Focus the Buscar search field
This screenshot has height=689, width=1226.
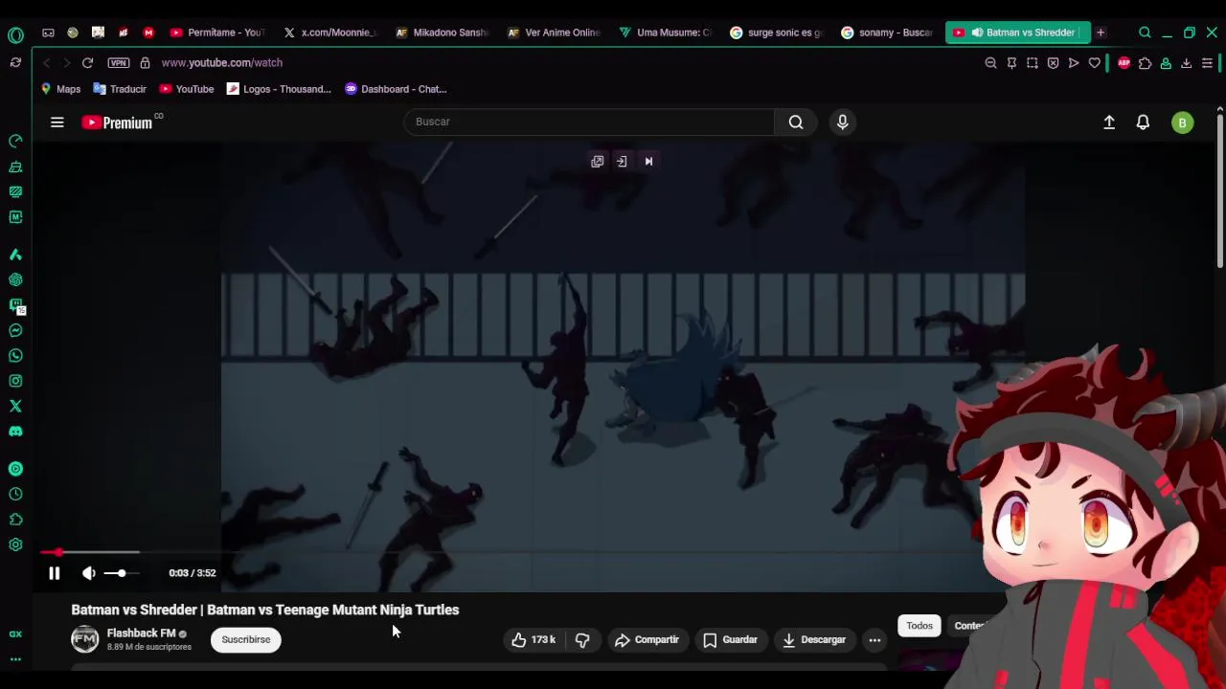(x=589, y=122)
